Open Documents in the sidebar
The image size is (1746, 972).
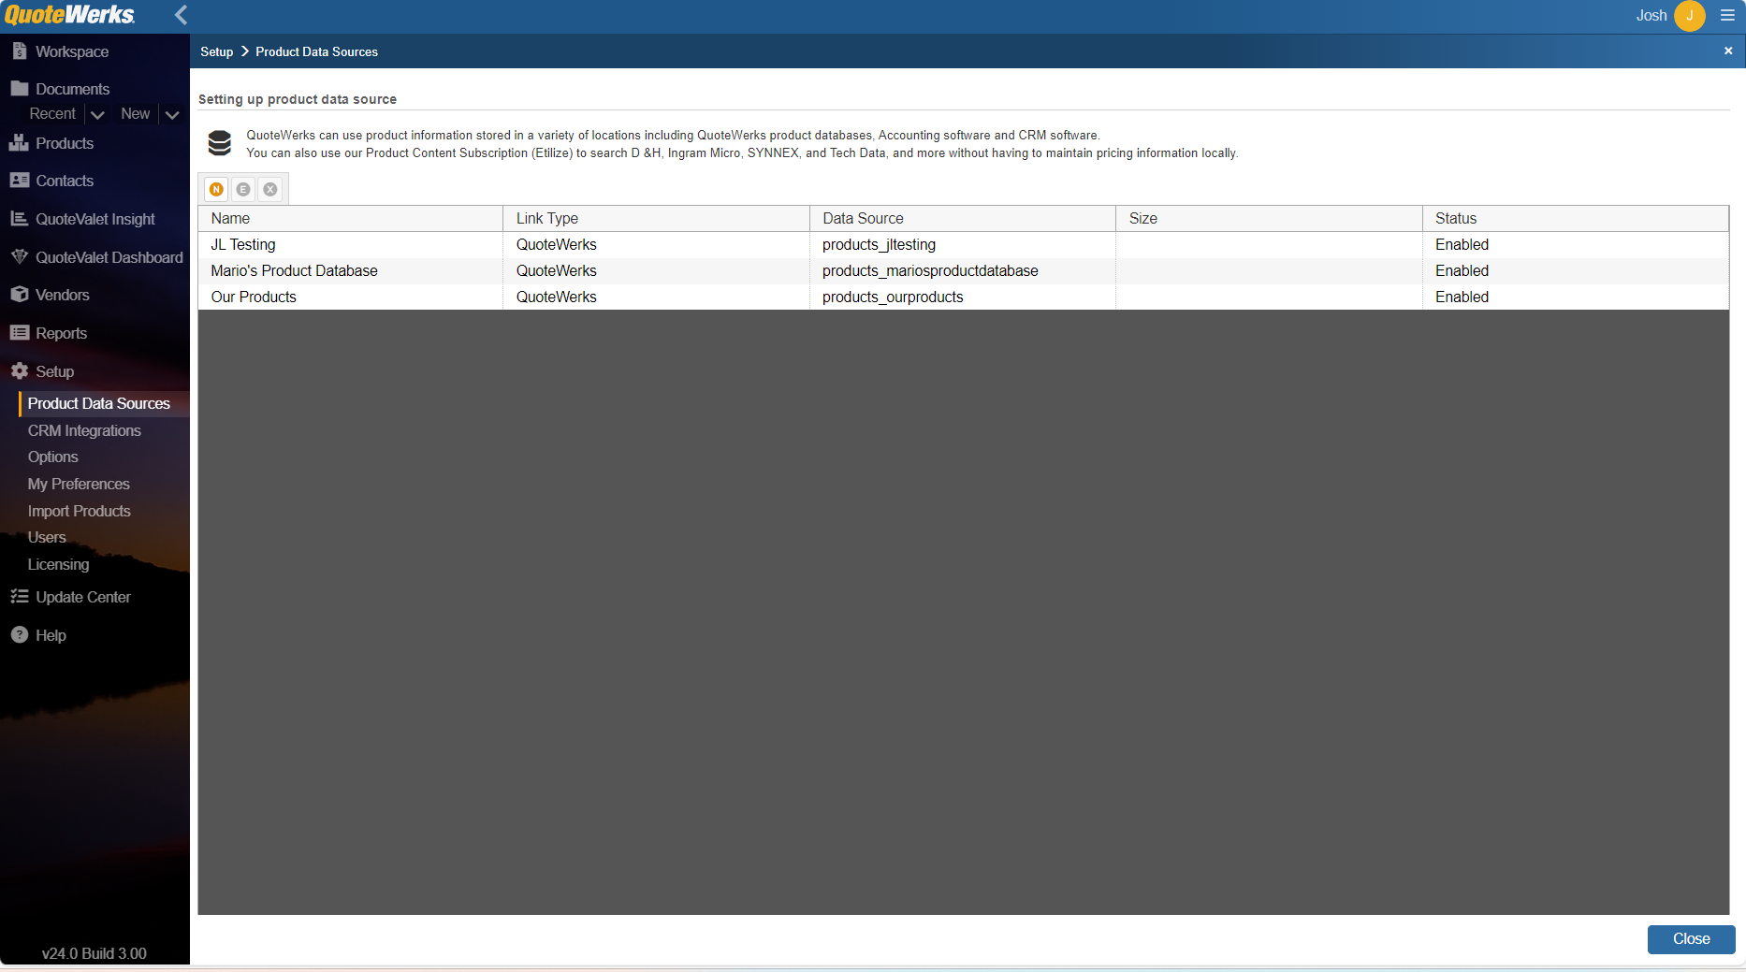click(x=72, y=89)
